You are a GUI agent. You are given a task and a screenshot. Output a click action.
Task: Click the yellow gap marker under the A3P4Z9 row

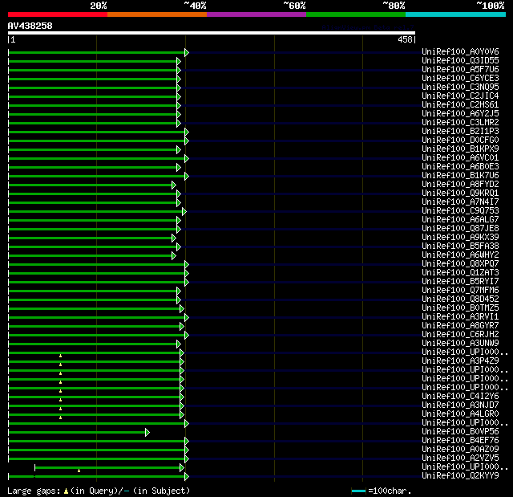[x=61, y=365]
